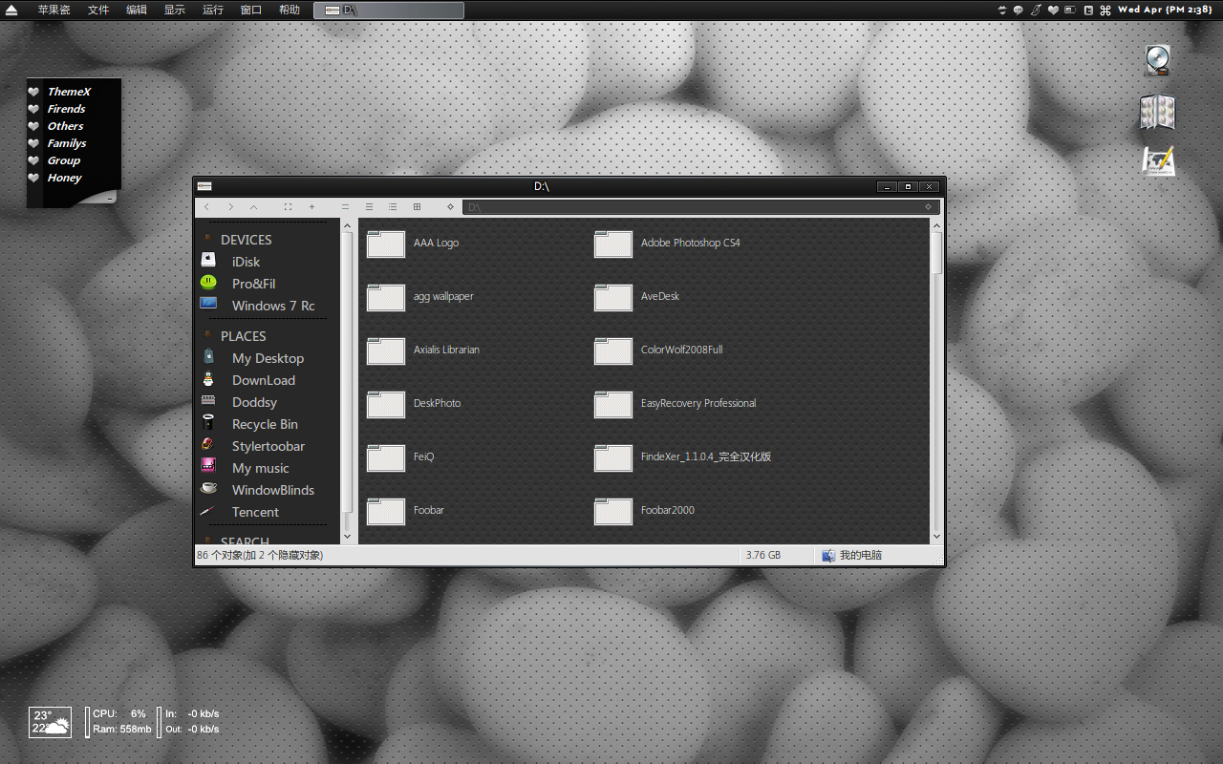This screenshot has width=1223, height=764.
Task: Select the grid thumbnails view icon
Action: point(417,207)
